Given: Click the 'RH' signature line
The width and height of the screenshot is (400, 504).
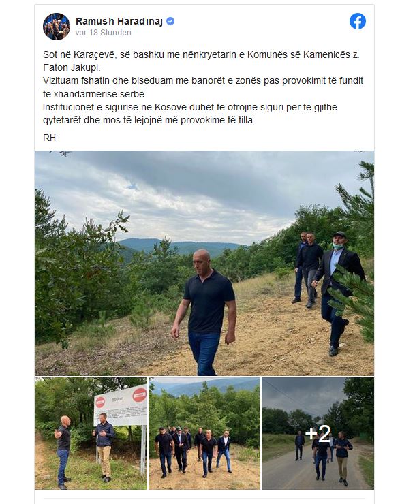Looking at the screenshot, I should click(50, 138).
